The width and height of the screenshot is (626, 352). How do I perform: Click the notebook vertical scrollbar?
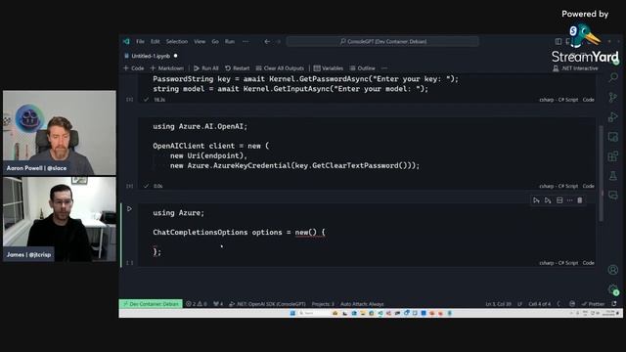[602, 174]
